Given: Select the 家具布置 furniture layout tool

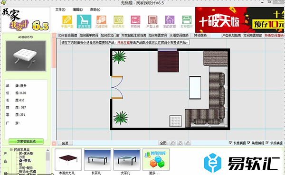Looking at the screenshot, I should 84,22.
